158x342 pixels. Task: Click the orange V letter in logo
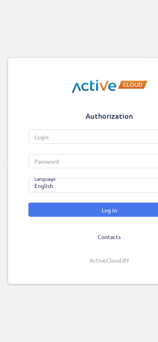(x=104, y=85)
